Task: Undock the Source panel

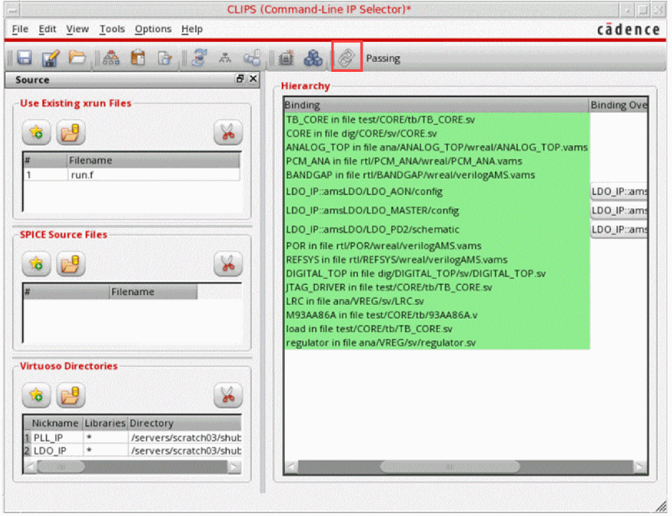Action: pos(240,79)
